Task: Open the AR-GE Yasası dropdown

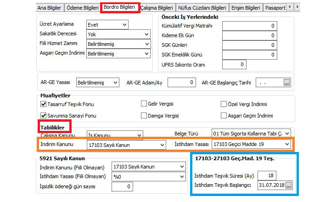Action: pos(115,83)
